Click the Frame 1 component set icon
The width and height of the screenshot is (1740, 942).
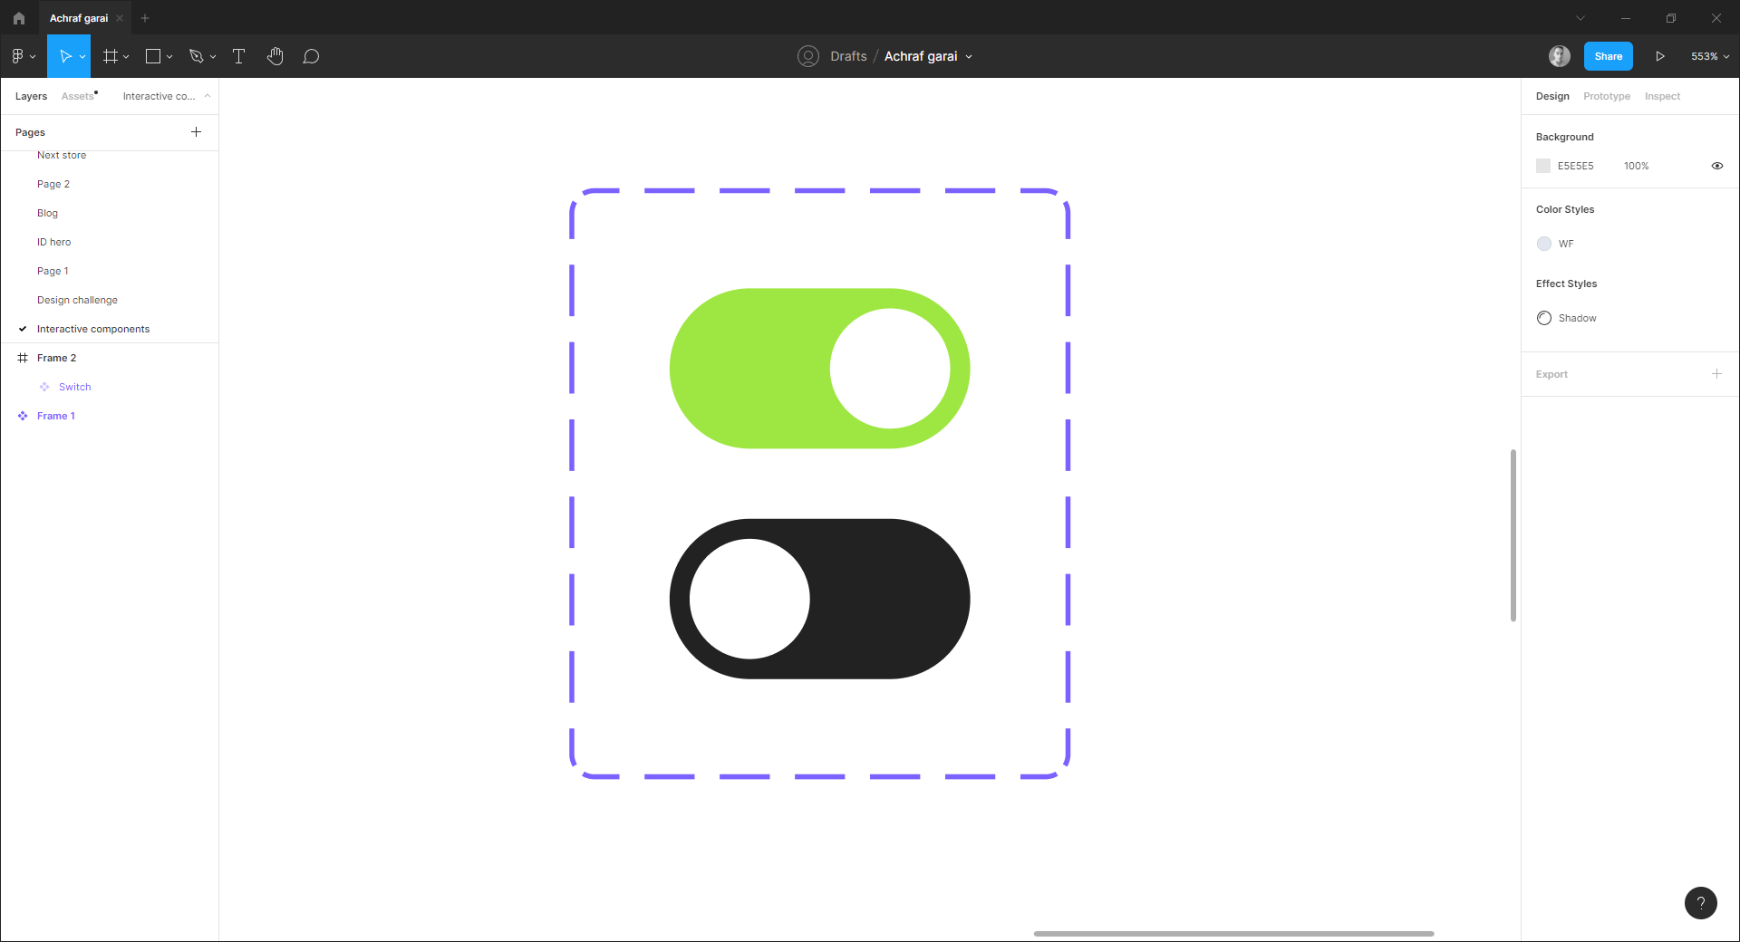23,416
